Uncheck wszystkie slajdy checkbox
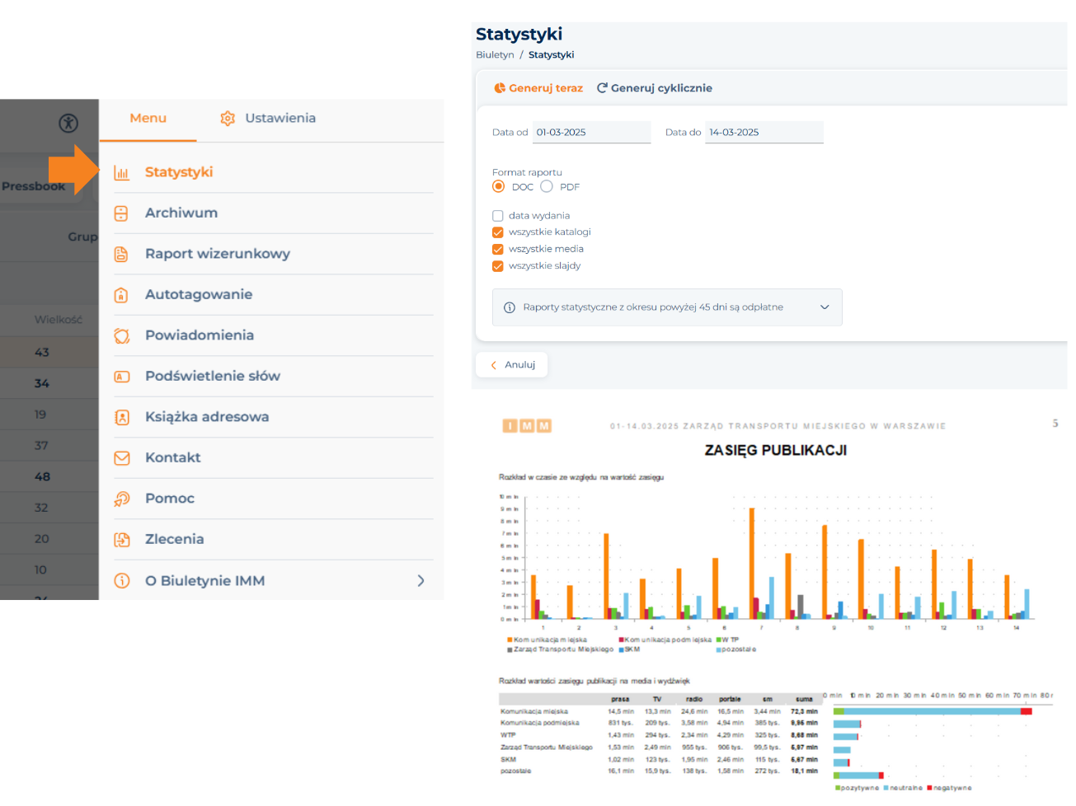 (498, 266)
